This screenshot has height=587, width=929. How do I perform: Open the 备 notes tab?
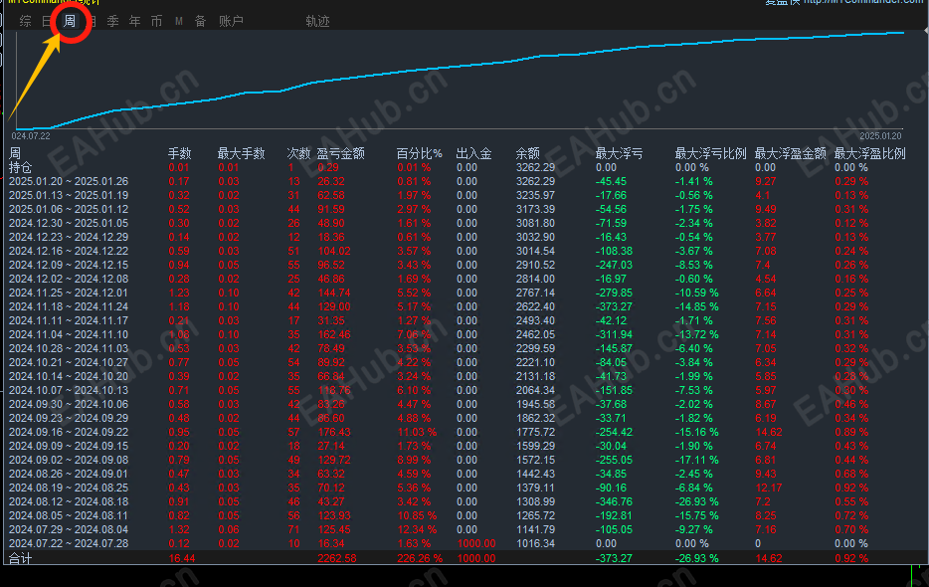tap(200, 21)
